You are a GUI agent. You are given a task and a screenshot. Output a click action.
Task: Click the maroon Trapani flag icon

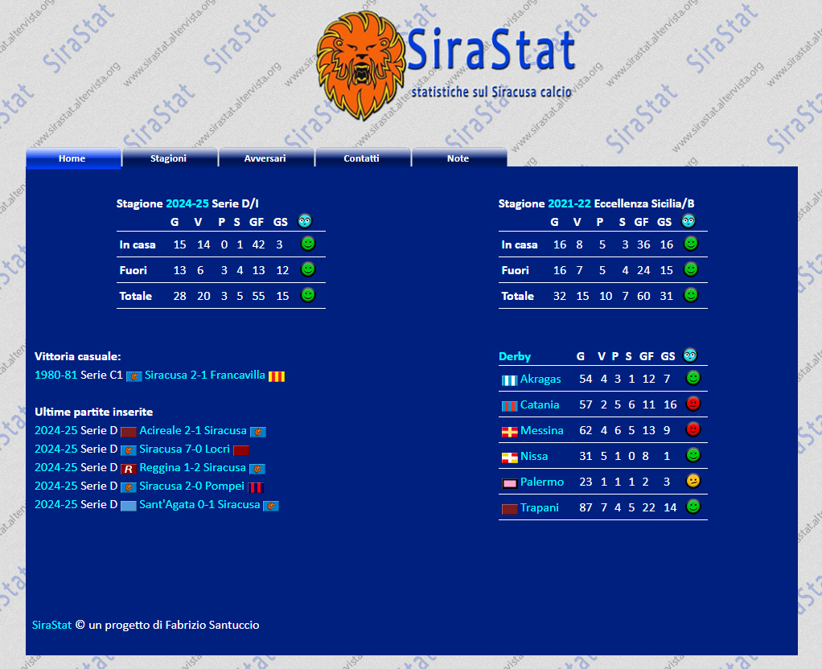point(510,509)
